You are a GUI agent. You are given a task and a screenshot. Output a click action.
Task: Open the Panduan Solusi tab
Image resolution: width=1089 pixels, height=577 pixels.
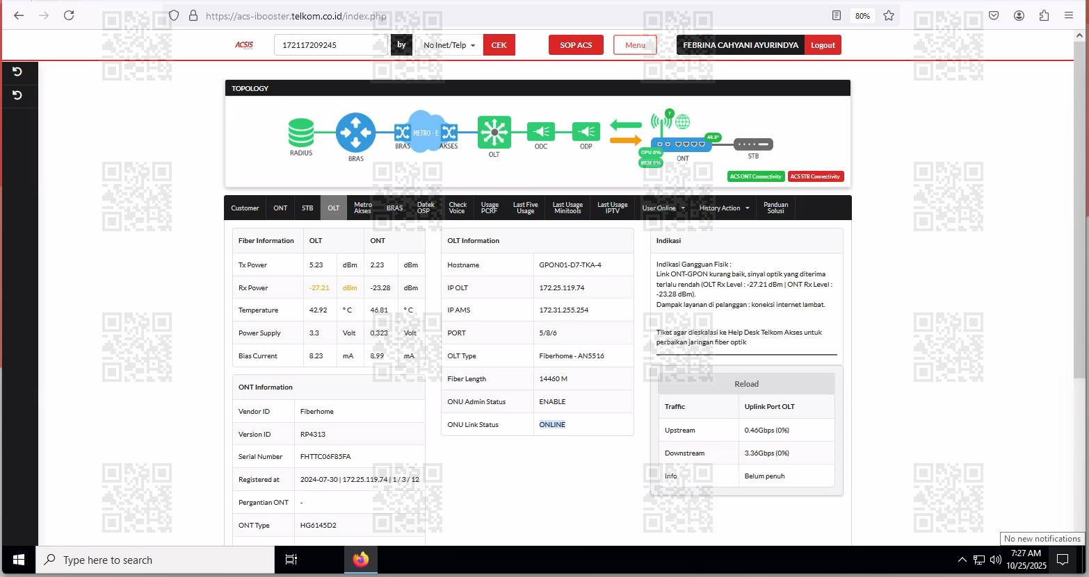point(776,208)
